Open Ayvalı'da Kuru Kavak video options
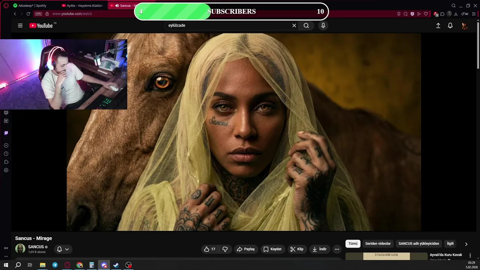This screenshot has width=480, height=270. point(470,255)
